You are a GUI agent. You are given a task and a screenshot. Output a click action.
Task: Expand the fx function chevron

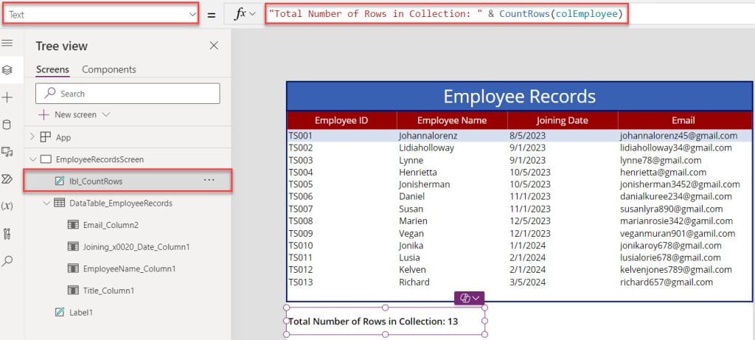pyautogui.click(x=252, y=15)
